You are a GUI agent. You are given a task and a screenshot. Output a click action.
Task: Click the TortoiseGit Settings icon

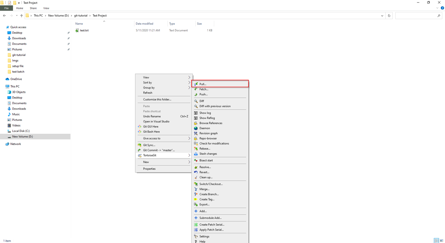pyautogui.click(x=196, y=237)
